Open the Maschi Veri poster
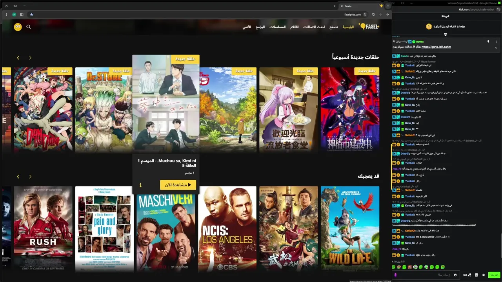502x282 pixels. (166, 231)
